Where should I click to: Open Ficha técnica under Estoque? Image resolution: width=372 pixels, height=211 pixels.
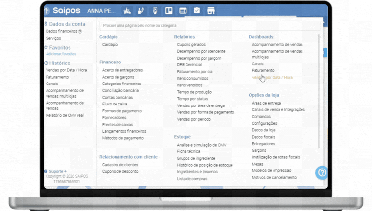click(188, 151)
